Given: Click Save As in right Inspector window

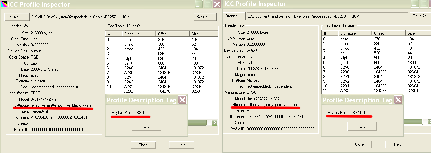Looking at the screenshot, I should (421, 16).
